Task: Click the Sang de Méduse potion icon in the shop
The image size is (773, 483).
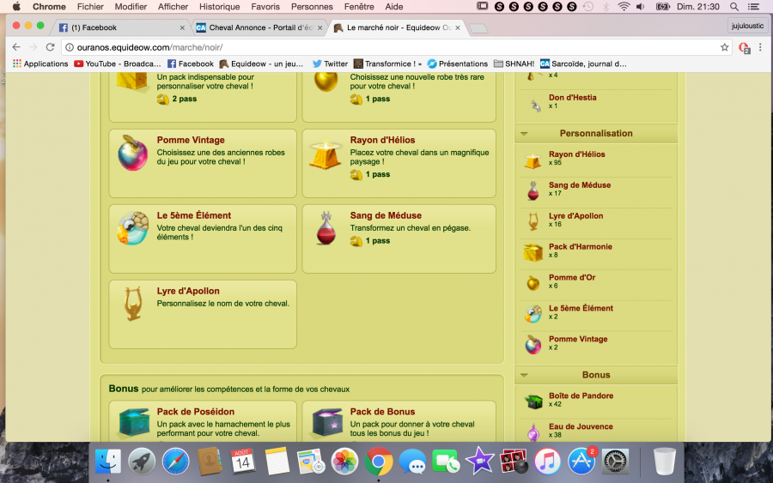Action: pos(326,228)
